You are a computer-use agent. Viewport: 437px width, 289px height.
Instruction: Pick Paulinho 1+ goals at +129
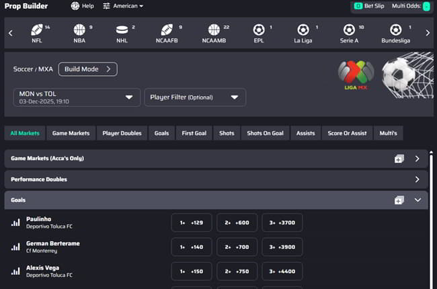coord(192,222)
